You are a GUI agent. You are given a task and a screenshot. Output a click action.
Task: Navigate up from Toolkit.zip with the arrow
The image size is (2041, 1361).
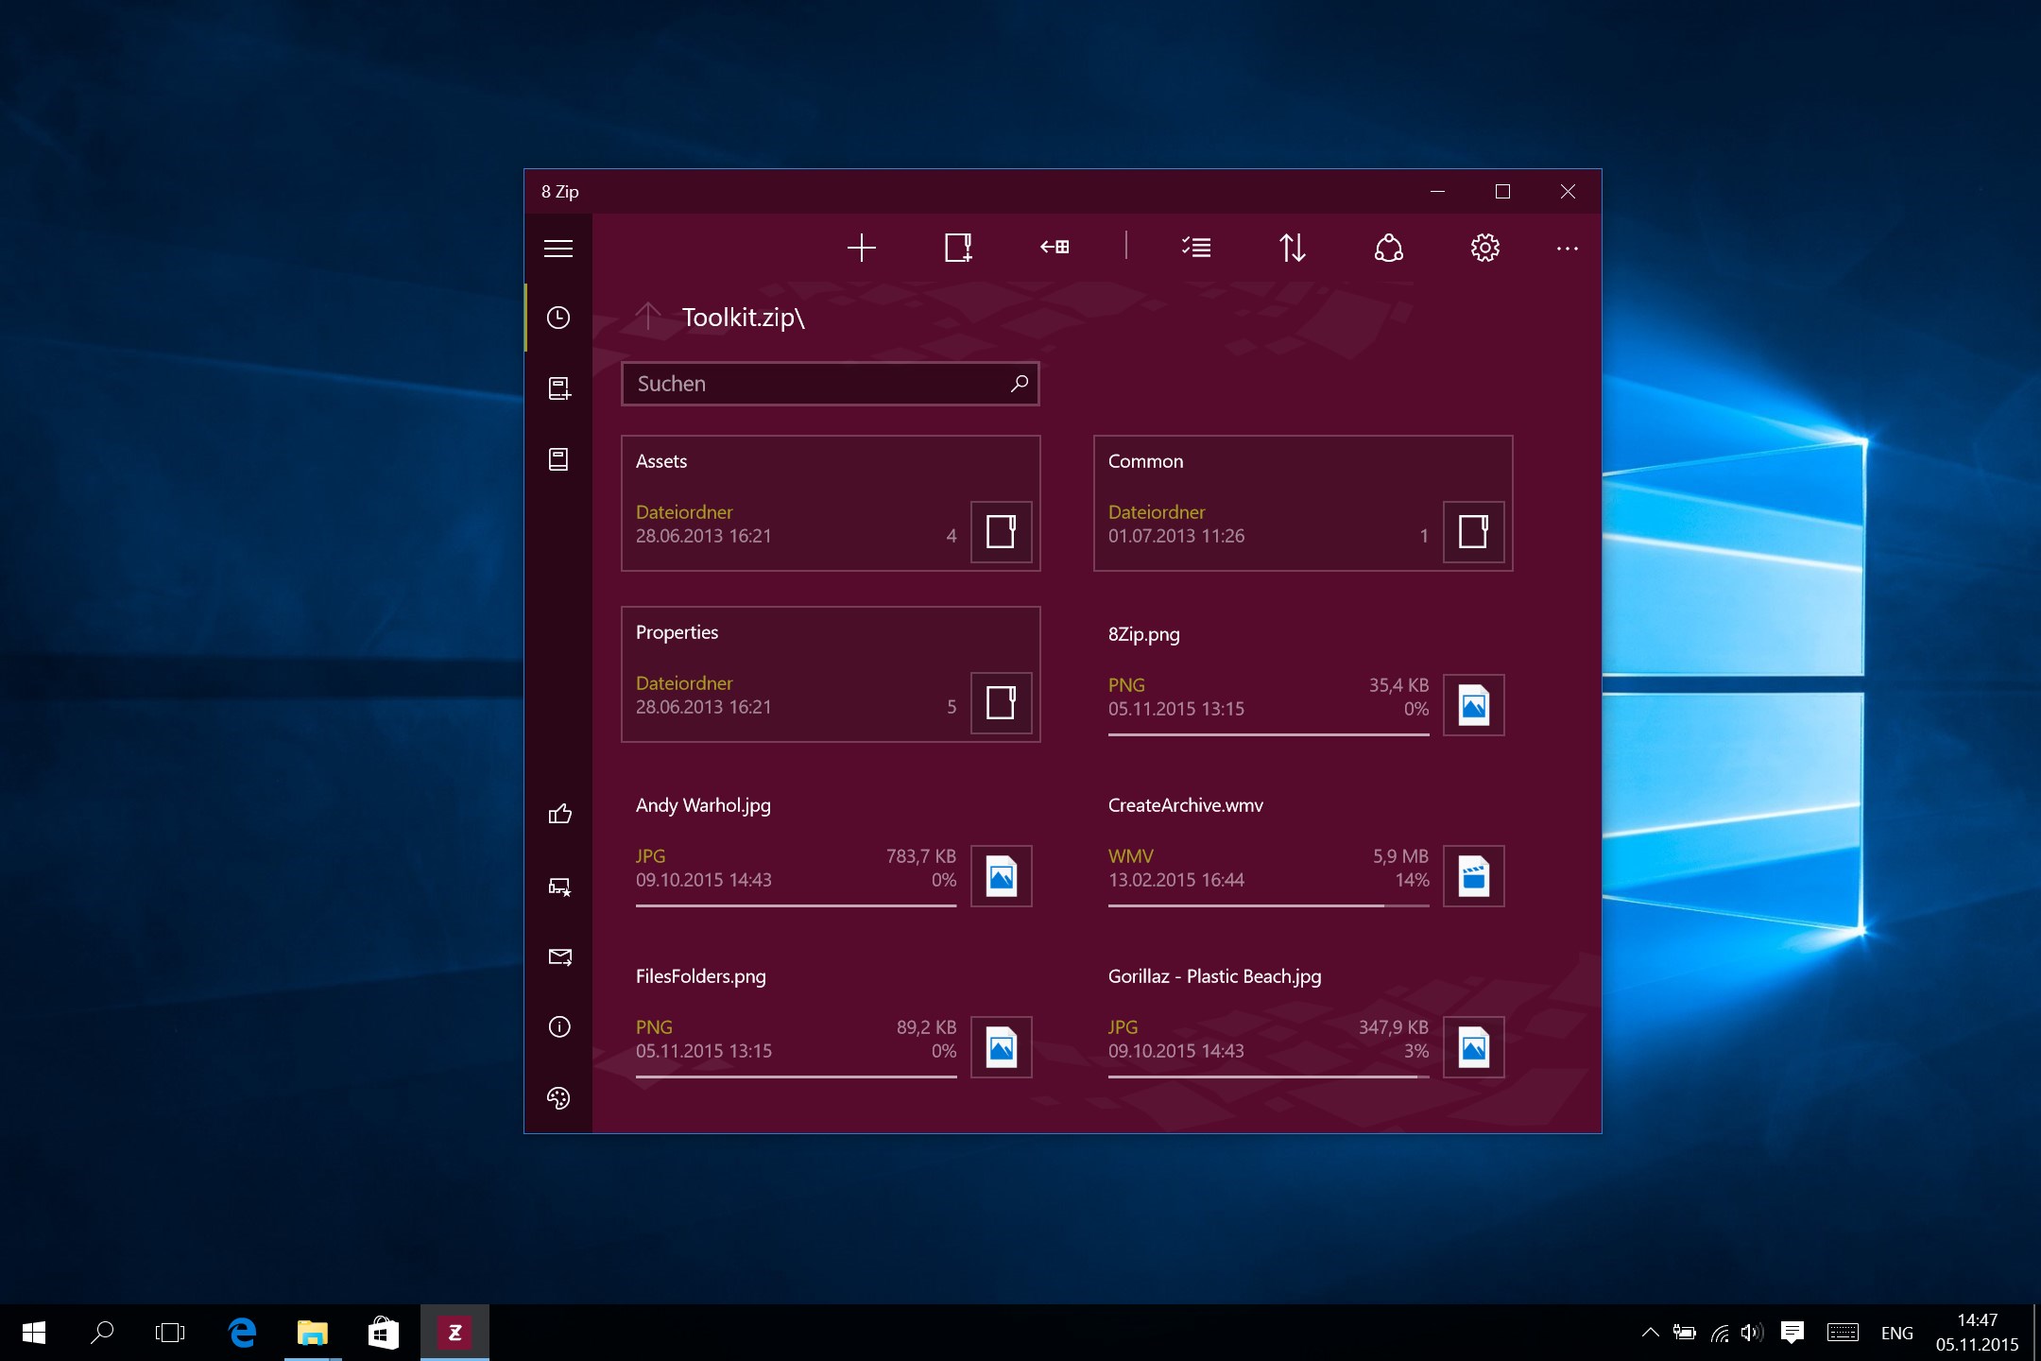tap(646, 317)
